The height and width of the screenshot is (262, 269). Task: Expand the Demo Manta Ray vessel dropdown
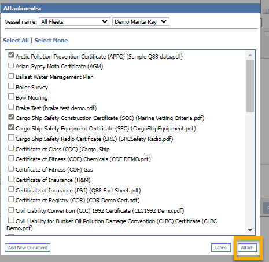point(141,21)
